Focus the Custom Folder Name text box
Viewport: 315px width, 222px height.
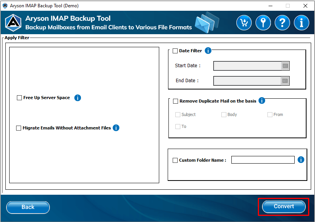[x=263, y=160]
